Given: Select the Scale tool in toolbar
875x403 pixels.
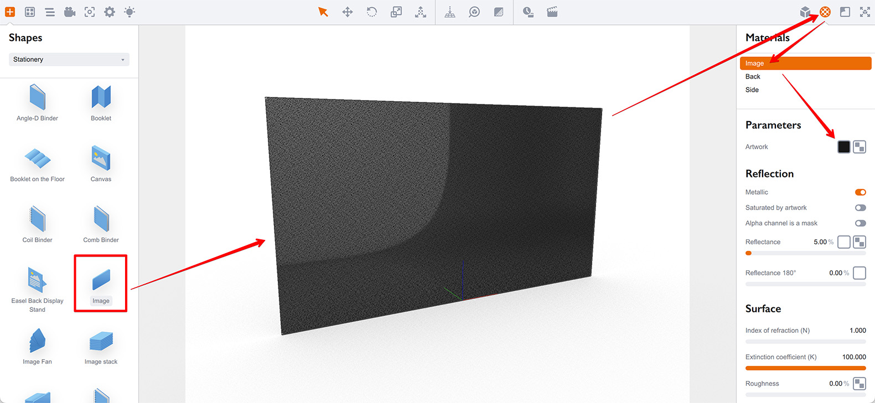Looking at the screenshot, I should click(396, 12).
